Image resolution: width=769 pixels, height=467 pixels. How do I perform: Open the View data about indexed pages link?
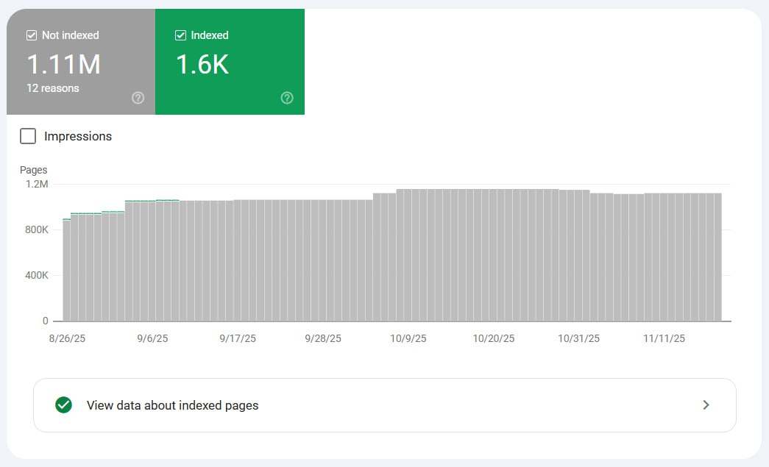tap(172, 405)
